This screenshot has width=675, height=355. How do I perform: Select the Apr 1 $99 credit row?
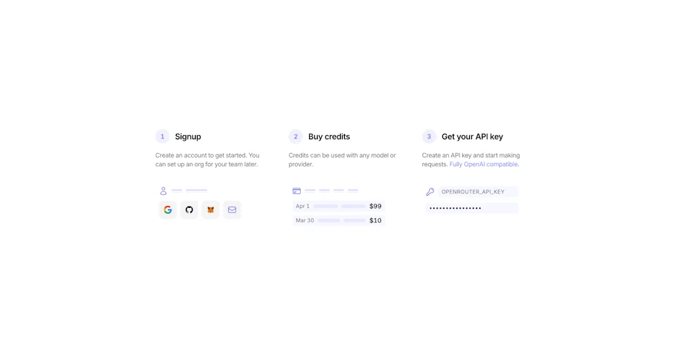click(x=338, y=206)
